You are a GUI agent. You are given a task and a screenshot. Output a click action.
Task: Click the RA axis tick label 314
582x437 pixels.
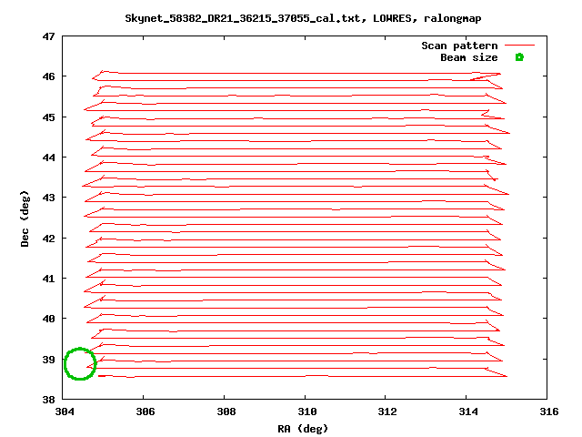(x=468, y=412)
